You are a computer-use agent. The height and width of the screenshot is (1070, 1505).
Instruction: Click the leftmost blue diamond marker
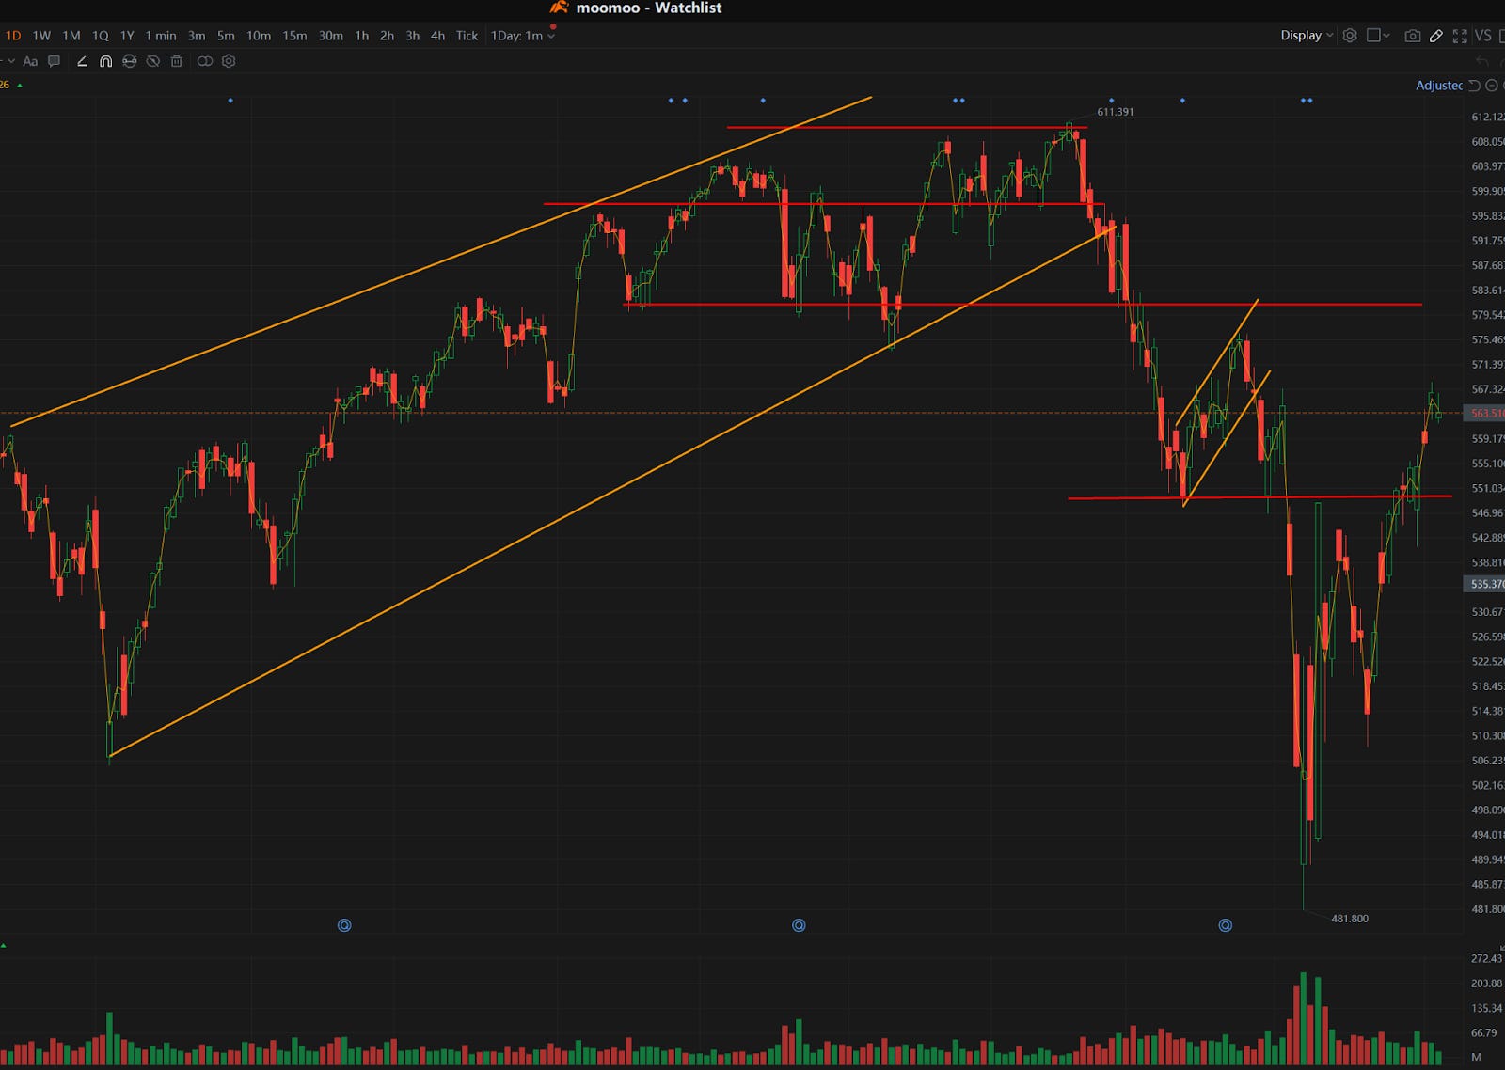pyautogui.click(x=230, y=100)
